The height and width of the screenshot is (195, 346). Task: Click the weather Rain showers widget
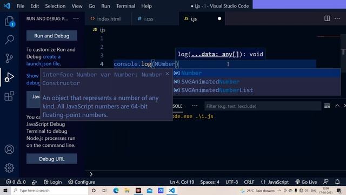(x=257, y=191)
